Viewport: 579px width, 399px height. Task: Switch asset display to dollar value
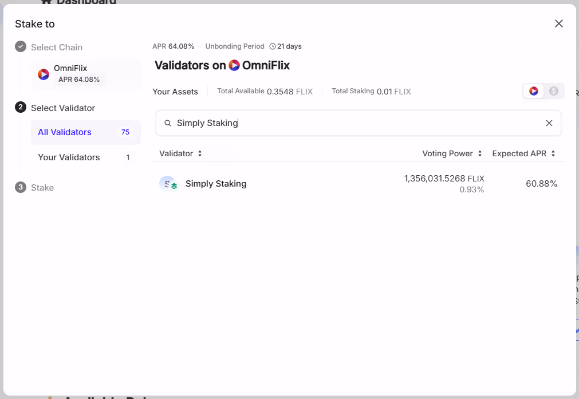pos(554,91)
